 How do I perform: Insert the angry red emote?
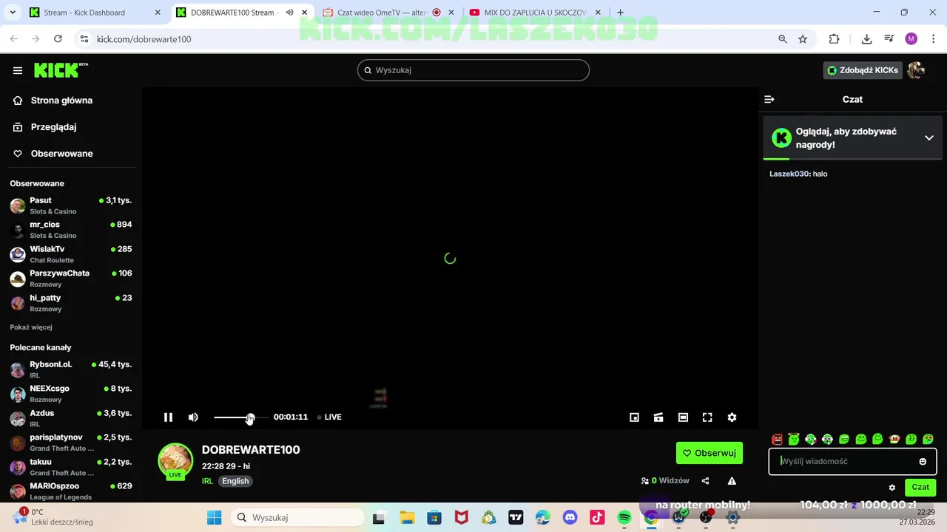[x=777, y=440]
